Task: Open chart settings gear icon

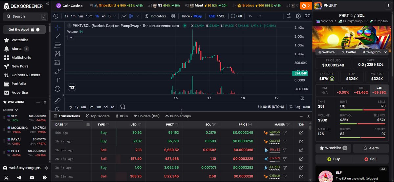Action: tap(298, 16)
